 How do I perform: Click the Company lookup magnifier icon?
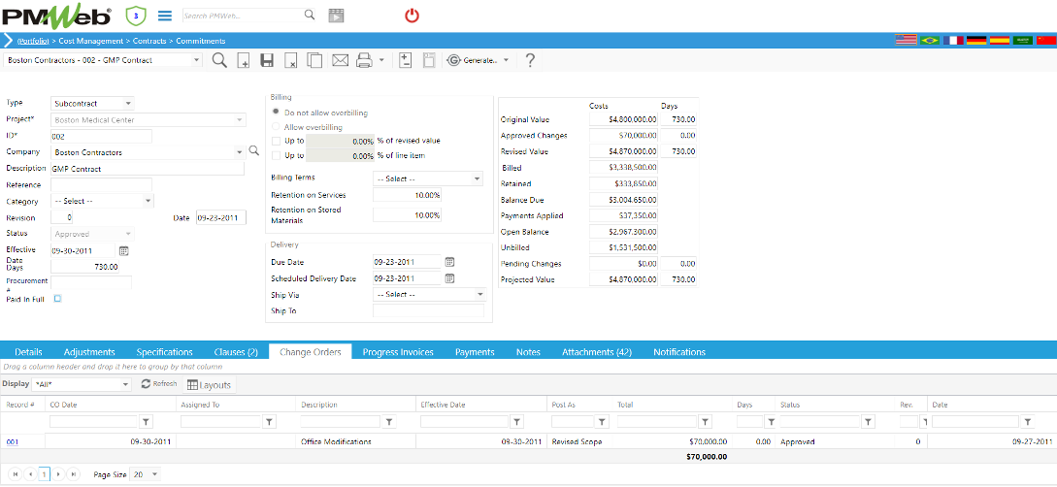254,151
